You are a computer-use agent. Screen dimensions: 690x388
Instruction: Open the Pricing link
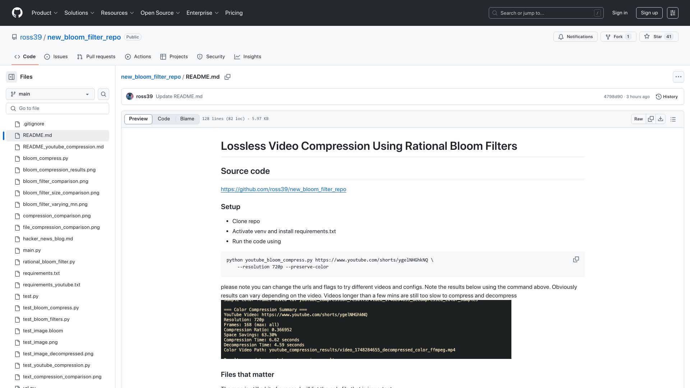[234, 13]
